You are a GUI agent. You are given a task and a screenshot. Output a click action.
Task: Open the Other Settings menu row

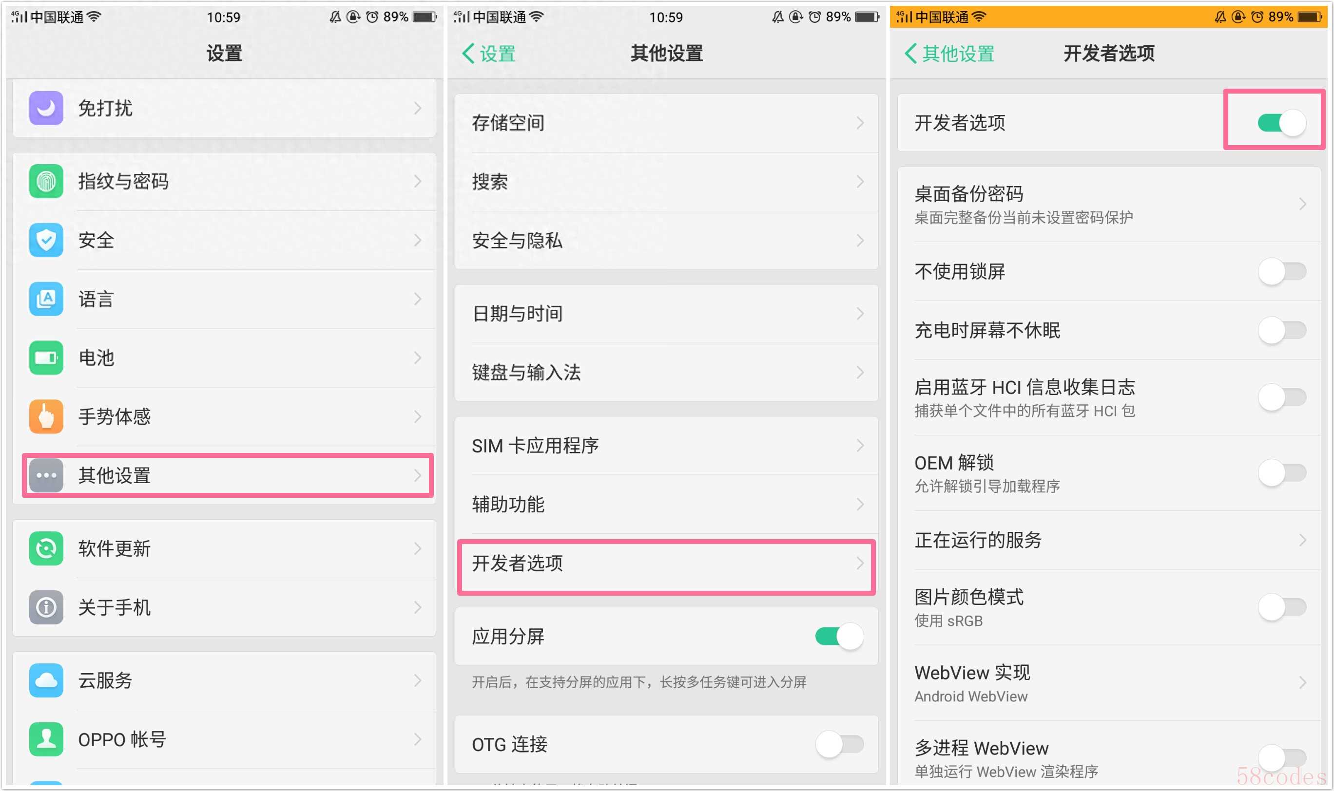click(227, 475)
